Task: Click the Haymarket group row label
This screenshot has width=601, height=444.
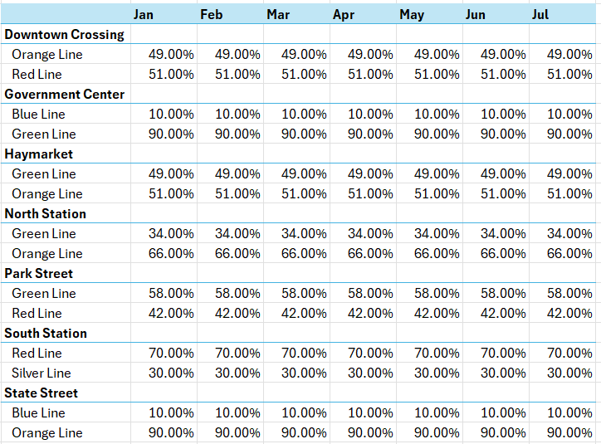Action: coord(38,154)
